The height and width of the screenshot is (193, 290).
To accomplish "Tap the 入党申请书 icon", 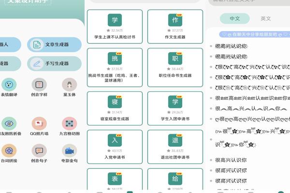I will [x=115, y=140].
